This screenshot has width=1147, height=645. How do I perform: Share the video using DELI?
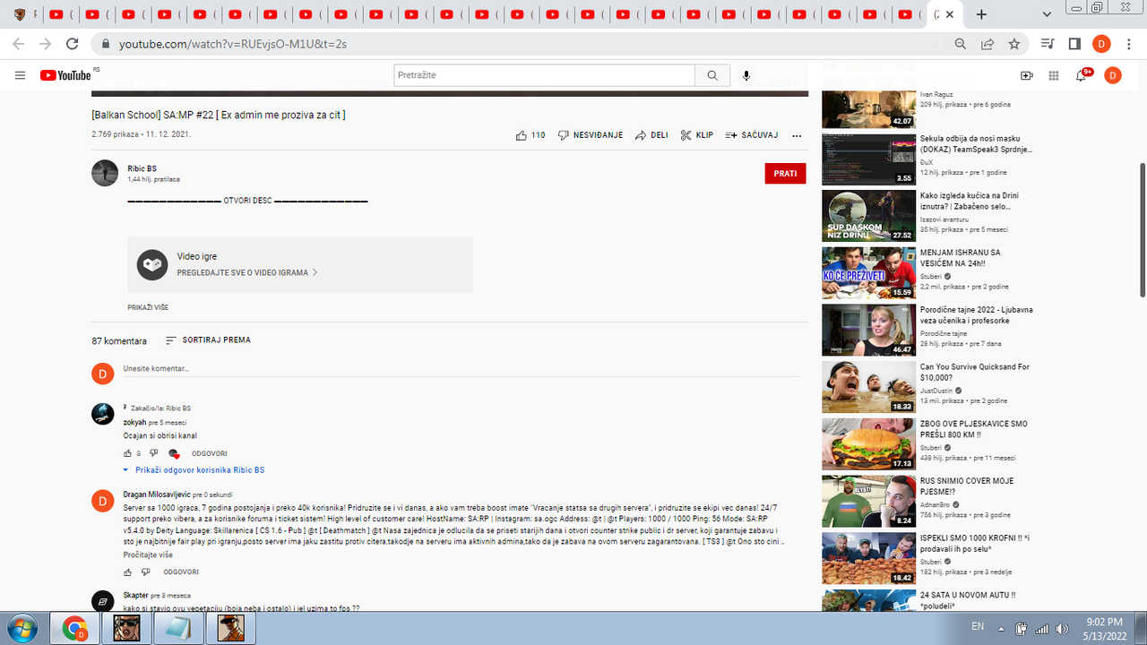pyautogui.click(x=651, y=135)
